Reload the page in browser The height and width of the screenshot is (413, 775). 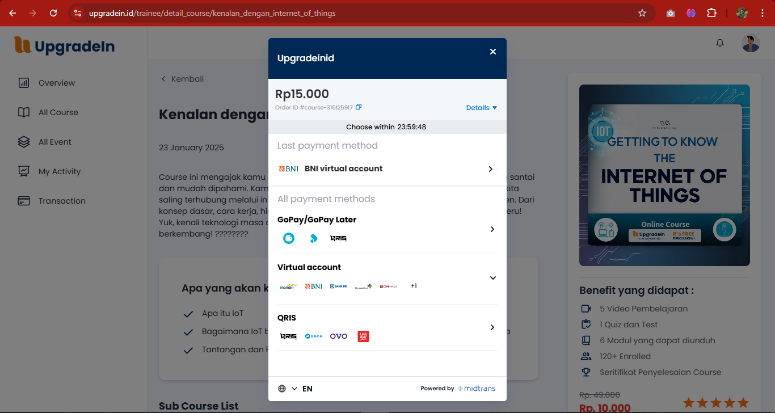[53, 13]
